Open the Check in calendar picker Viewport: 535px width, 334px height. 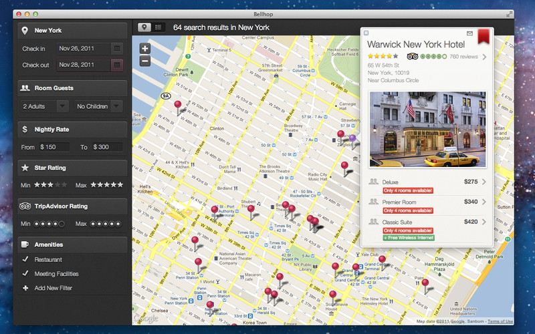point(116,49)
